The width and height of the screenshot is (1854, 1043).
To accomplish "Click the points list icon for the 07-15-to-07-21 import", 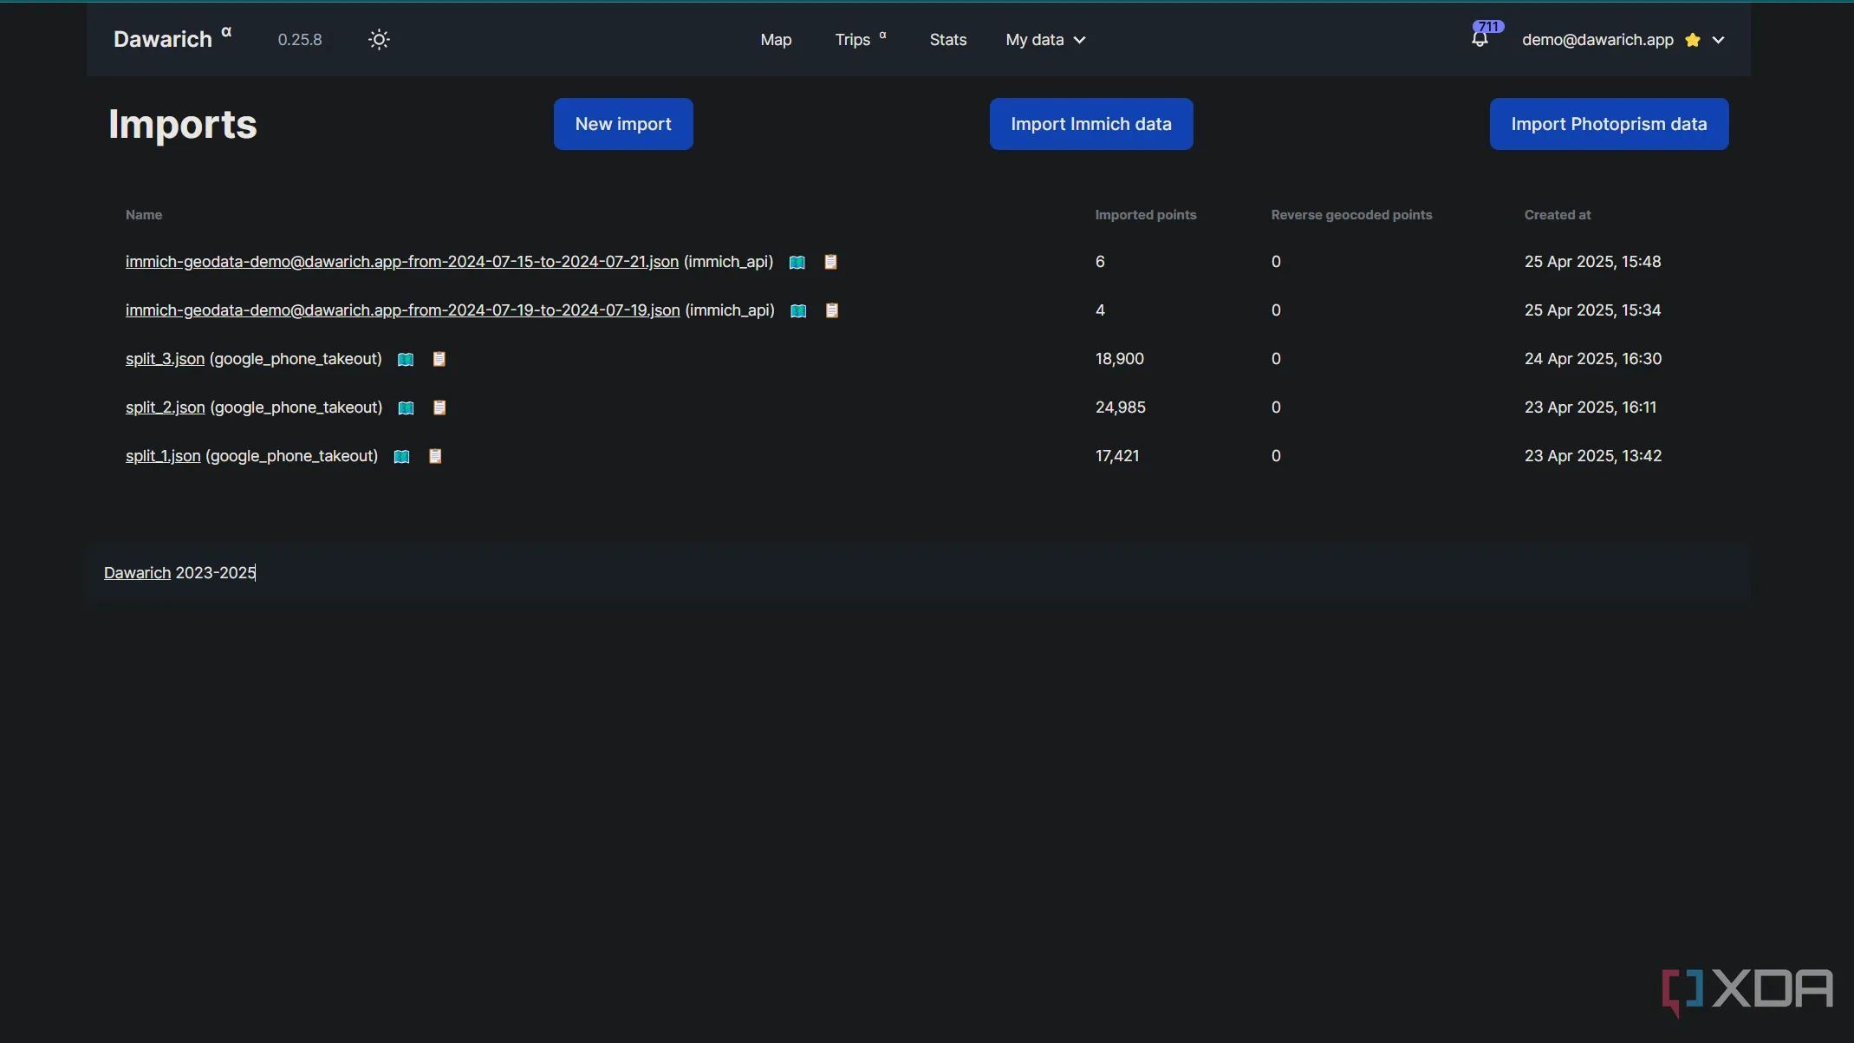I will point(830,262).
